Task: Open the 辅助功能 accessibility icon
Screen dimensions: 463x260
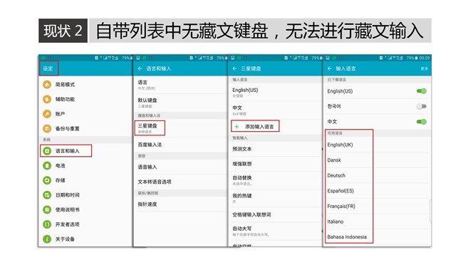Action: pyautogui.click(x=47, y=99)
